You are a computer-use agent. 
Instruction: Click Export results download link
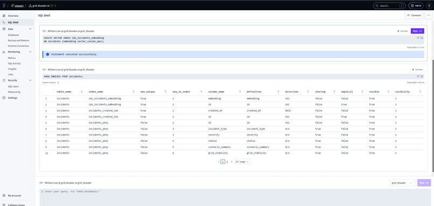tap(51, 83)
